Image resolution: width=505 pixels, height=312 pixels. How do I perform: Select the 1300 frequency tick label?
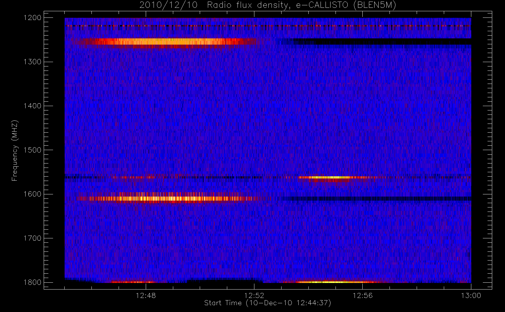click(33, 62)
